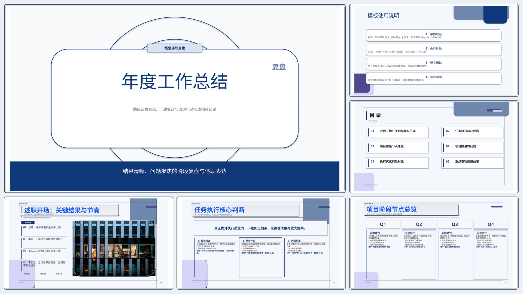This screenshot has width=523, height=294.
Task: Select the 2. 节奏一致 column heading
Action: click(249, 241)
